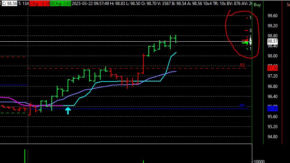
Task: Click the 'L: 98.50' low value
Action: (133, 4)
